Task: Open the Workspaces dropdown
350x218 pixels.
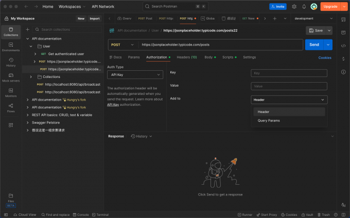Action: 72,7
